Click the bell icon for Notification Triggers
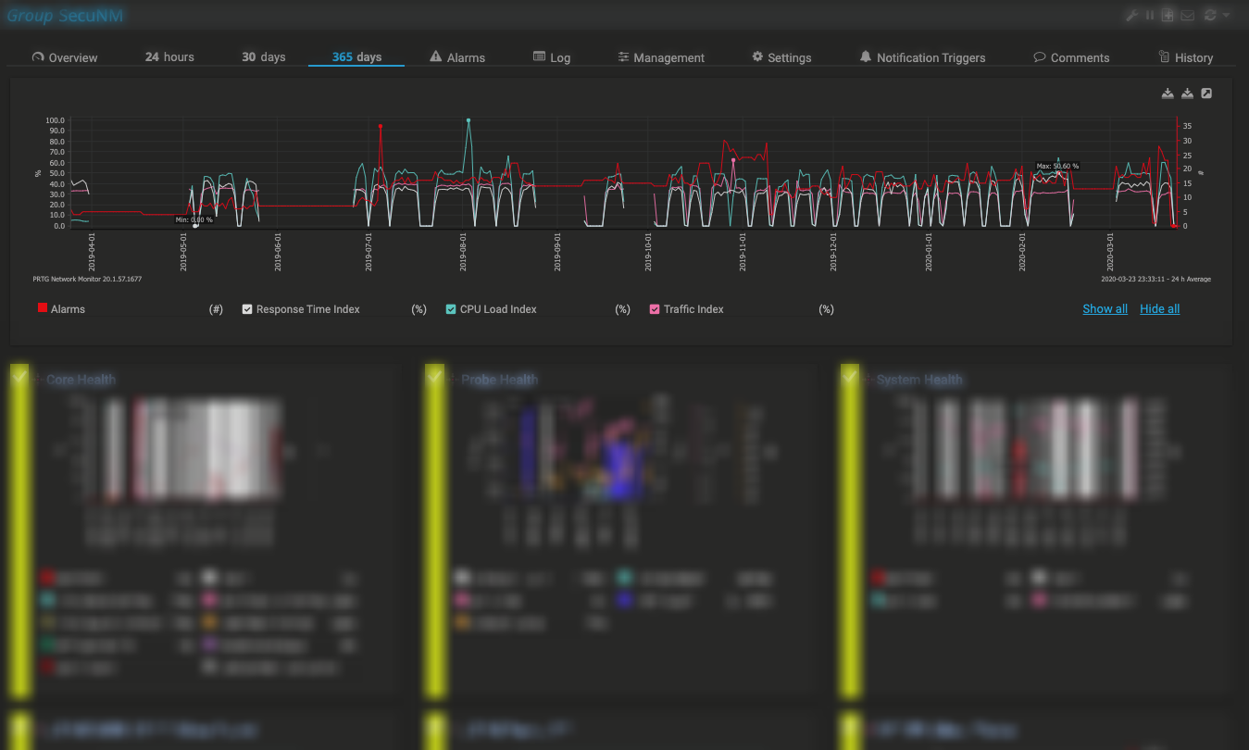The width and height of the screenshot is (1249, 750). [x=866, y=57]
